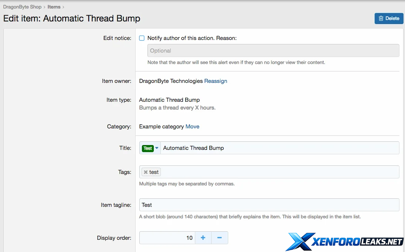Click the 'DragonByte Technologies' owner name
This screenshot has height=252, width=405.
pyautogui.click(x=171, y=81)
